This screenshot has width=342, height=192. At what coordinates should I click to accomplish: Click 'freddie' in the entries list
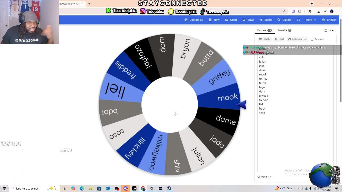coord(263,100)
